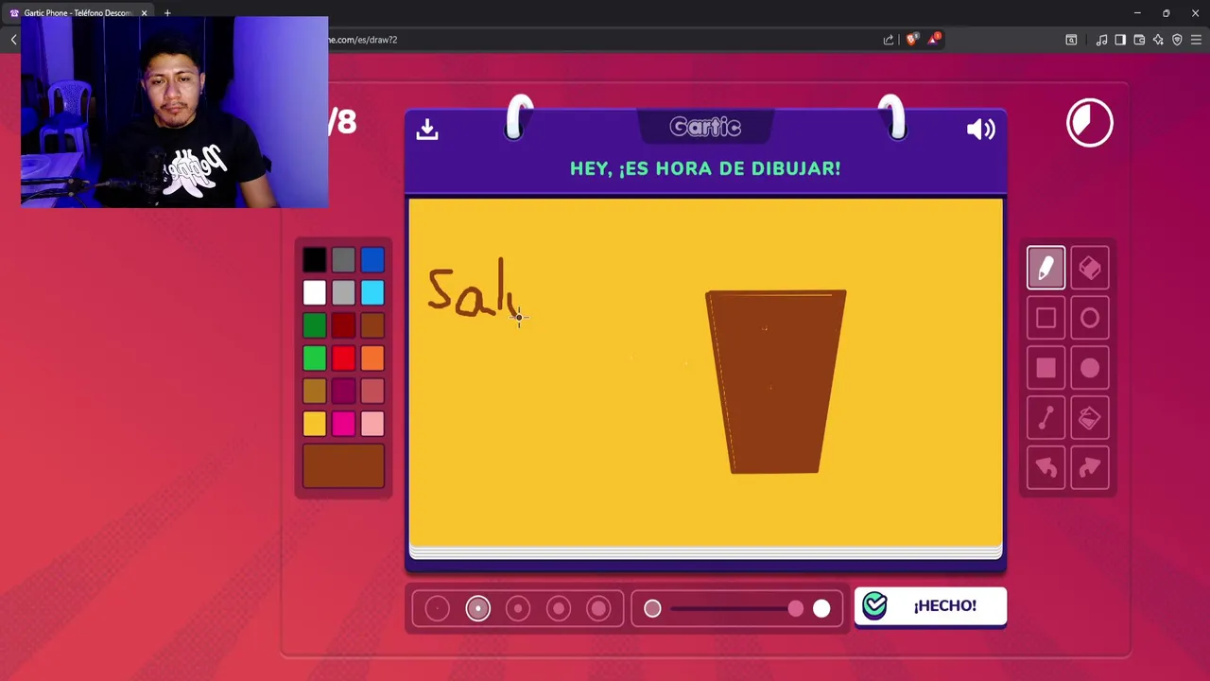Click the Gartic logo title
This screenshot has height=681, width=1210.
click(x=705, y=127)
